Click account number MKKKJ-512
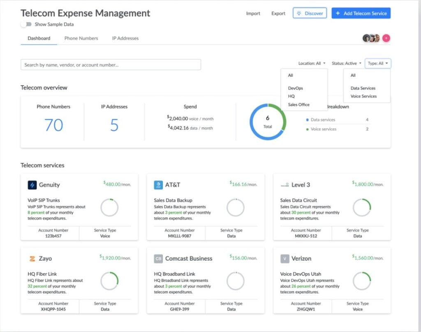Viewport: 421px width, 332px height. (306, 236)
